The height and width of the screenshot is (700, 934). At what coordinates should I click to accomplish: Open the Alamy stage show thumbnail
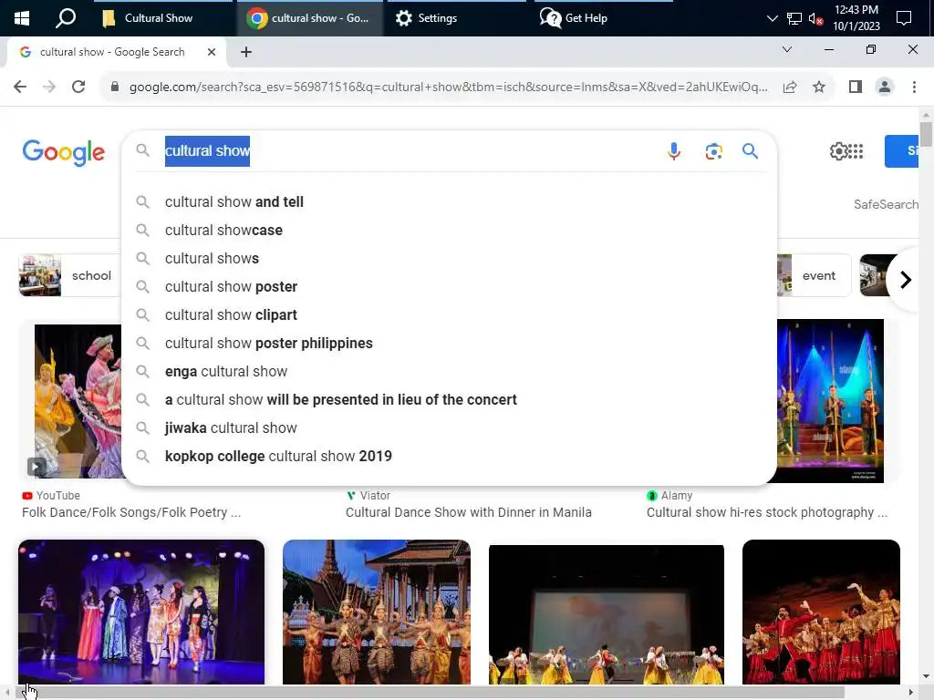(x=830, y=401)
